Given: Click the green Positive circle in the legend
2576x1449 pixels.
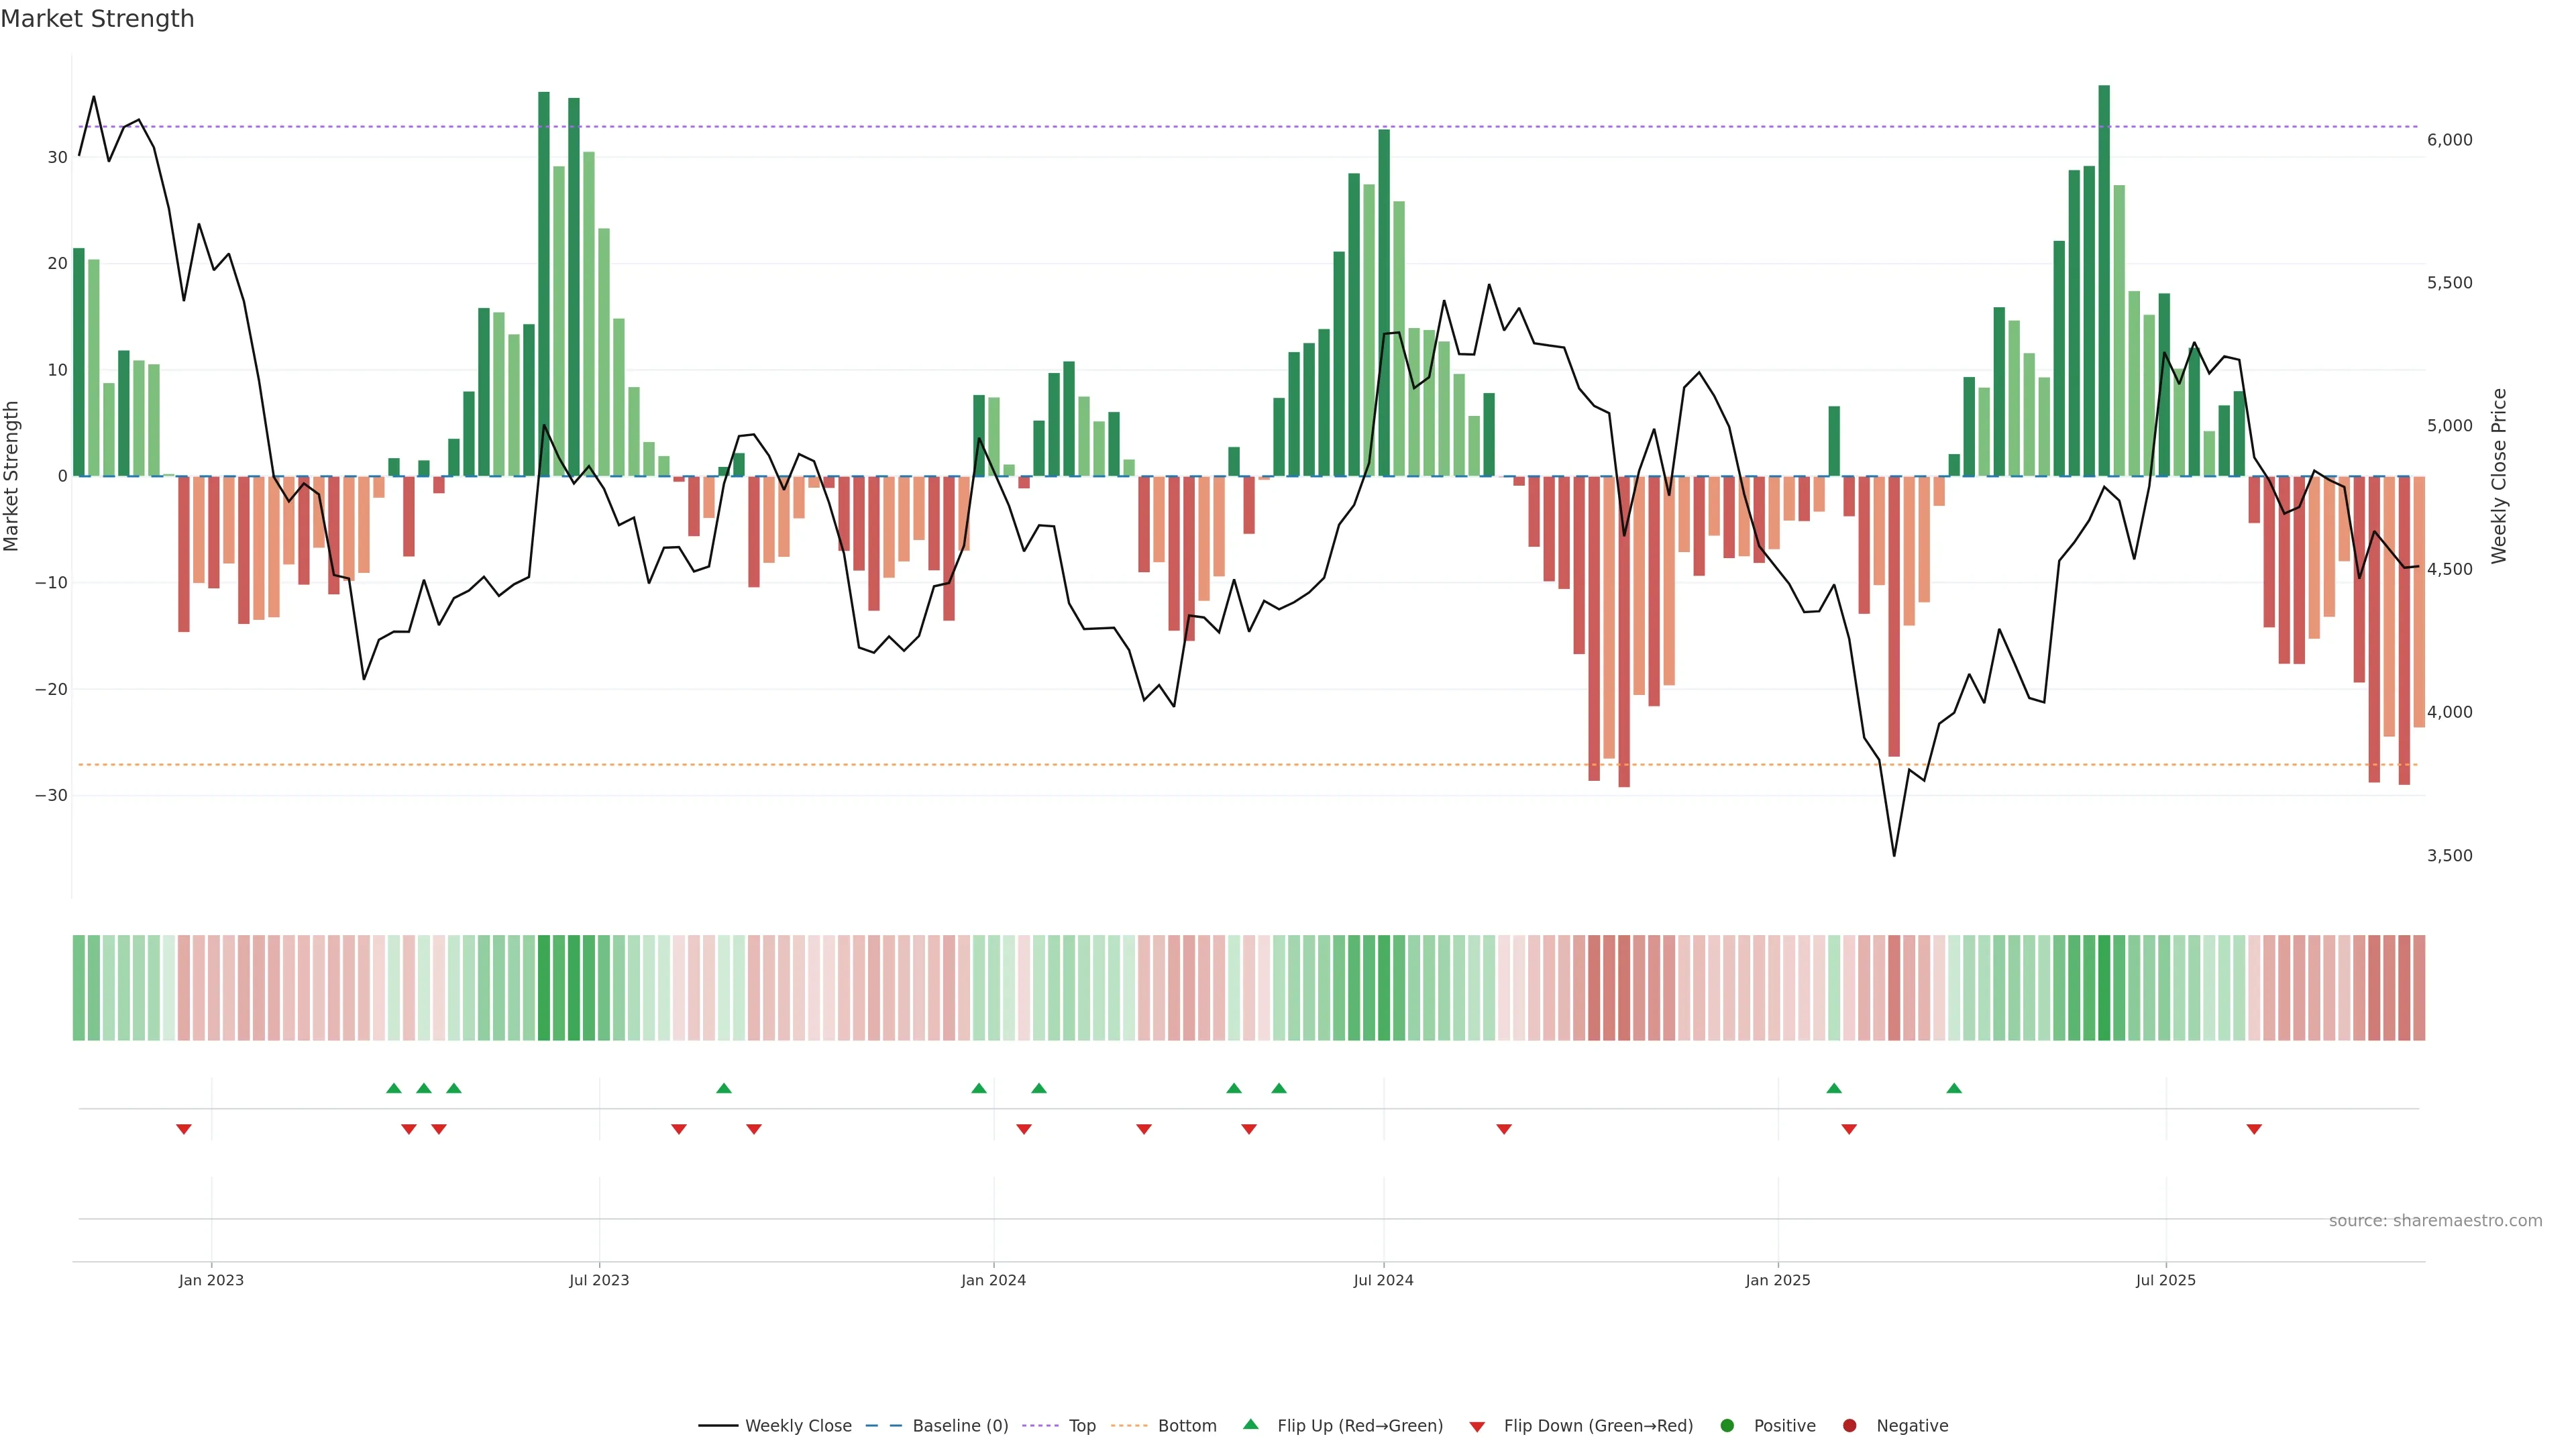Looking at the screenshot, I should pyautogui.click(x=1726, y=1425).
